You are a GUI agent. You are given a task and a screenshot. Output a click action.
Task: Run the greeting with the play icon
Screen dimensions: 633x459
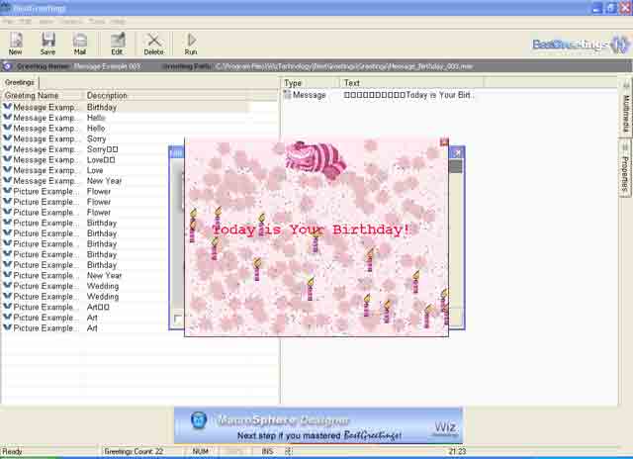coord(191,44)
